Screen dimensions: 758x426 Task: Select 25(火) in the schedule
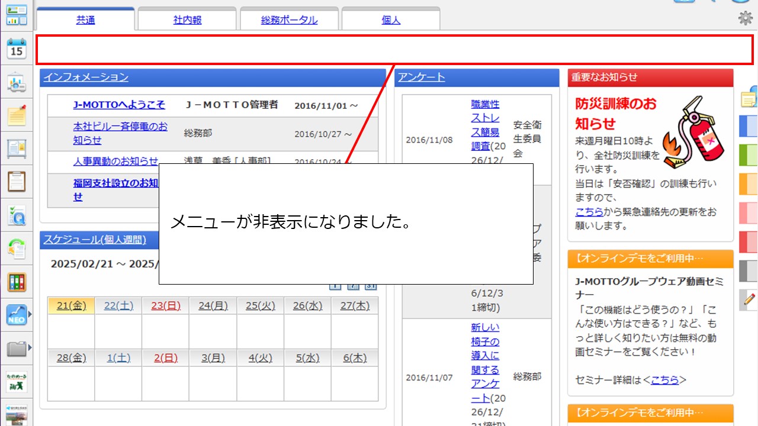[x=260, y=305]
